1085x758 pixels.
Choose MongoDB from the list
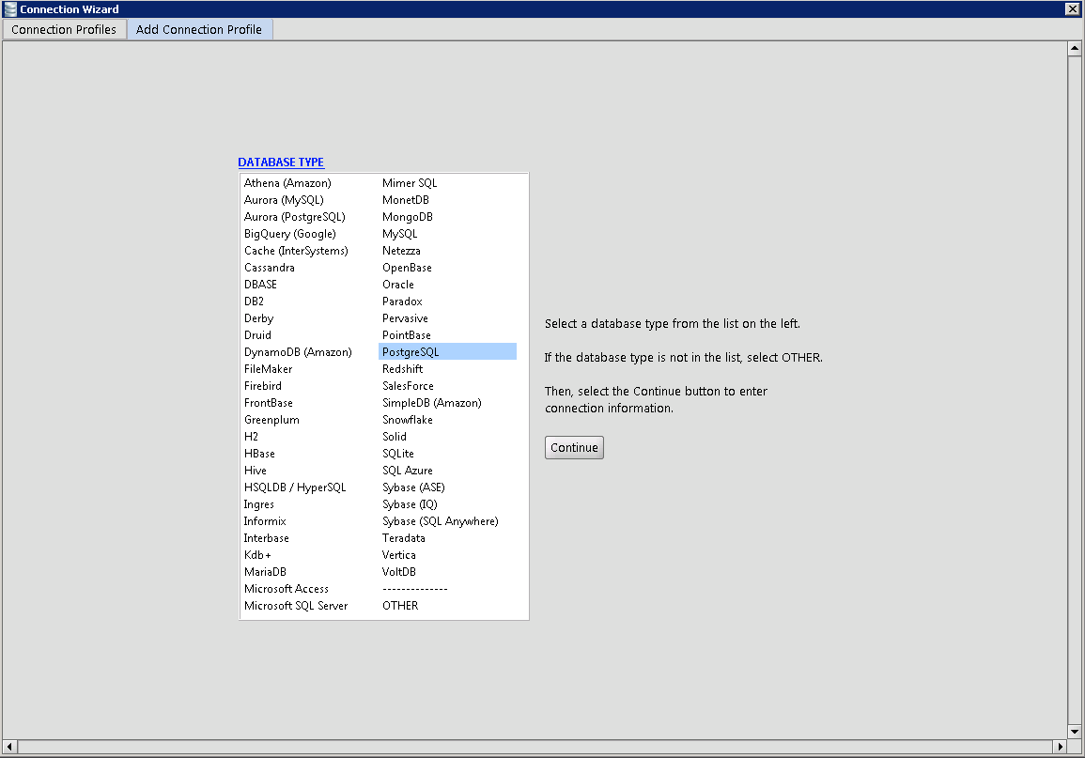point(408,217)
